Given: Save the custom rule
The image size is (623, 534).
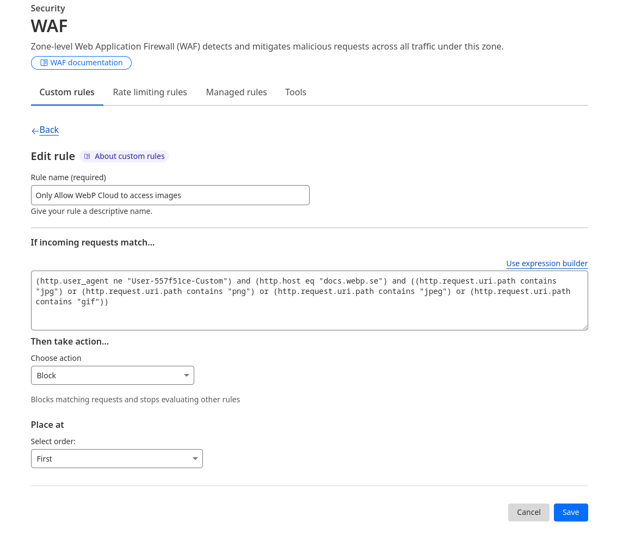Looking at the screenshot, I should [571, 513].
